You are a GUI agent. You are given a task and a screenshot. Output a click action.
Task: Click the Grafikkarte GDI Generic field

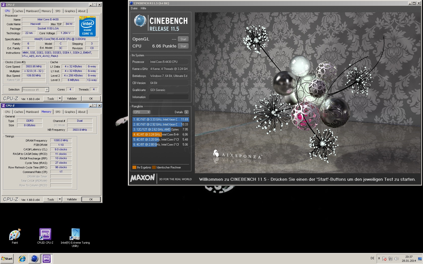pos(169,90)
